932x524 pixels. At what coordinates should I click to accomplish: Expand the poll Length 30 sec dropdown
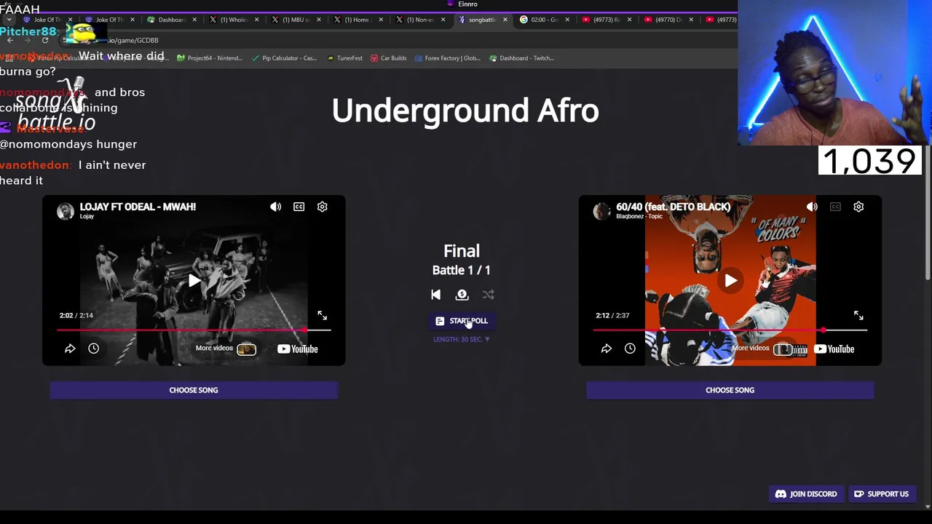(x=462, y=339)
